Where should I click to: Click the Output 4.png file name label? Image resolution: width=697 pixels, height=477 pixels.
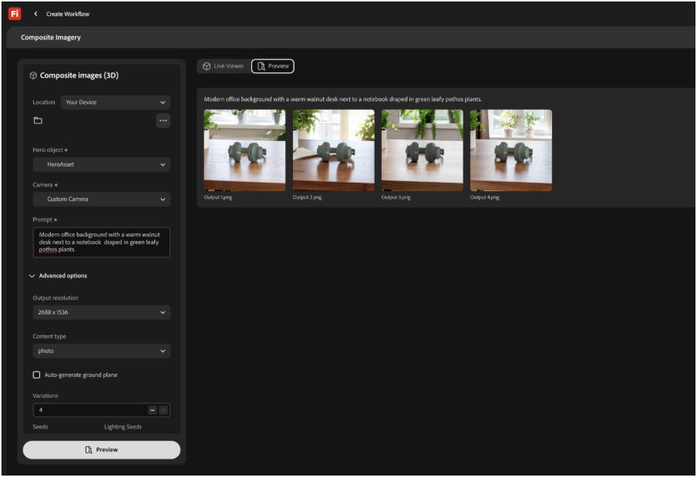coord(484,197)
